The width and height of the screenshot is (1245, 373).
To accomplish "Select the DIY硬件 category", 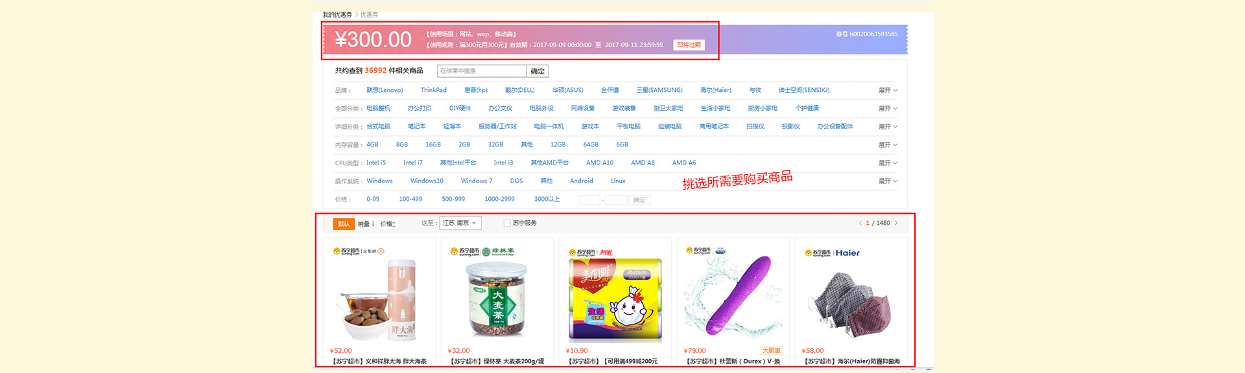I will pyautogui.click(x=460, y=108).
